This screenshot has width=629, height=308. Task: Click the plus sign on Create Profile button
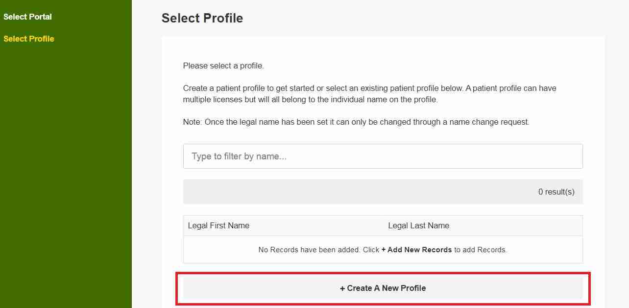342,288
